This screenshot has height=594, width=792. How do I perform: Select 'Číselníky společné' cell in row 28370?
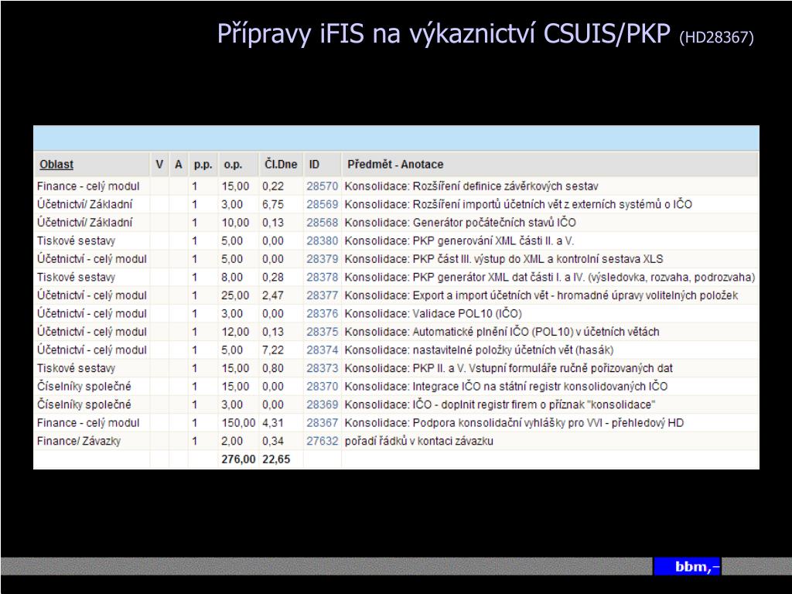point(84,387)
